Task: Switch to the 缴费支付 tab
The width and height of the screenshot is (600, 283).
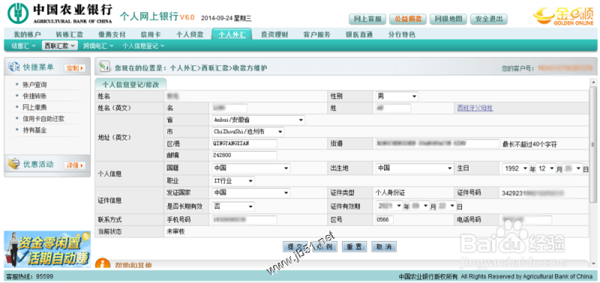Action: point(112,35)
